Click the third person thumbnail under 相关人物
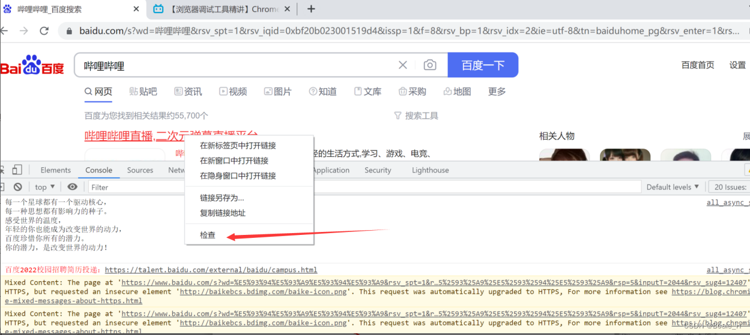The image size is (750, 335). click(x=686, y=155)
